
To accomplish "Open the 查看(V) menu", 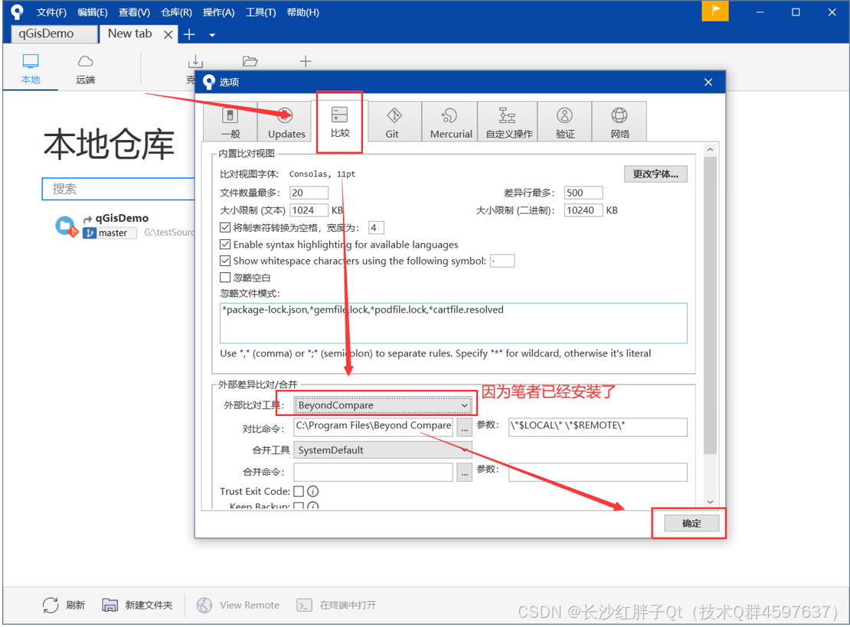I will [x=135, y=12].
